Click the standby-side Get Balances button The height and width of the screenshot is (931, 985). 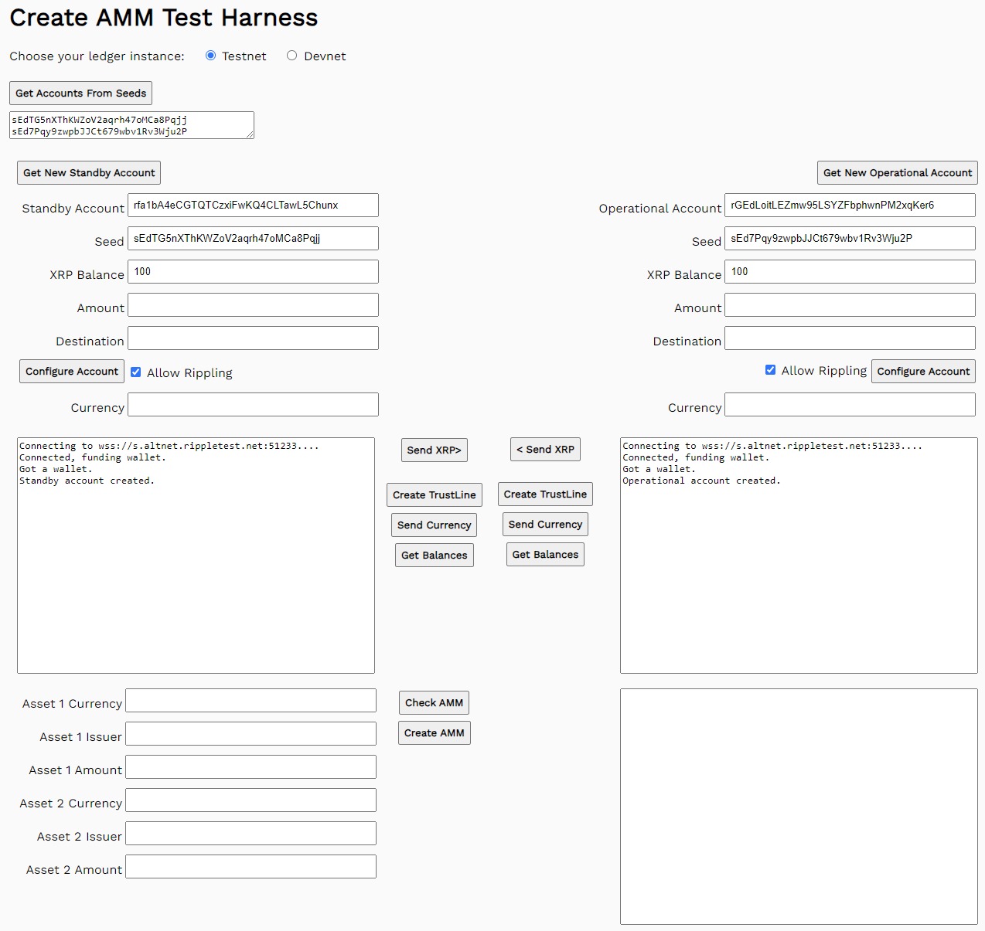point(434,556)
